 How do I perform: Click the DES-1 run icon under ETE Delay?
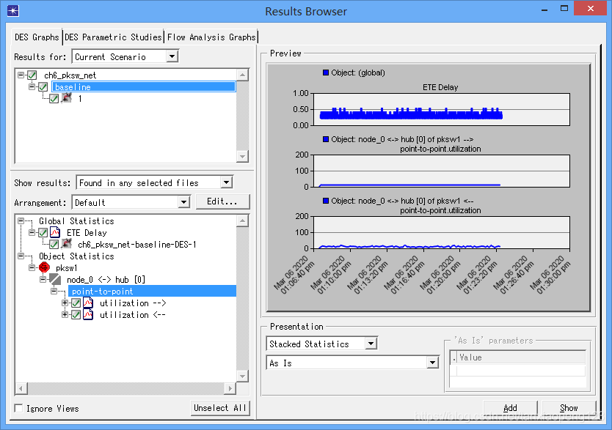pos(67,244)
